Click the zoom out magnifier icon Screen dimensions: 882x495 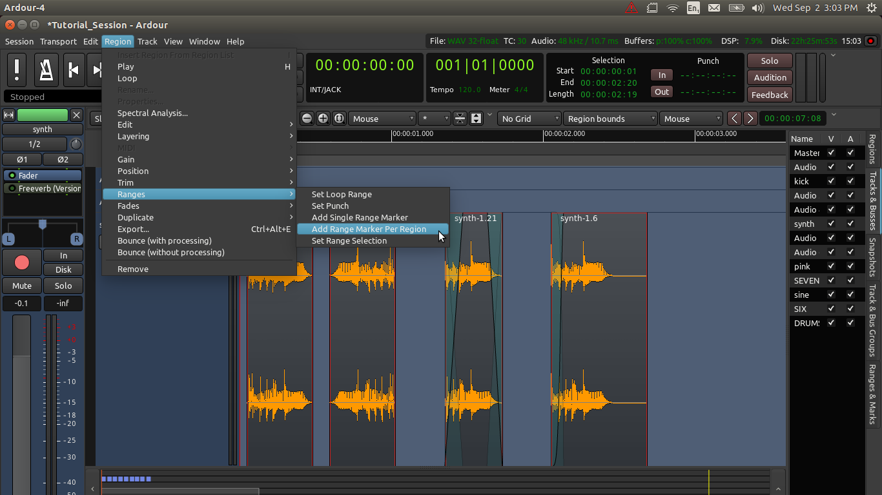click(x=307, y=119)
